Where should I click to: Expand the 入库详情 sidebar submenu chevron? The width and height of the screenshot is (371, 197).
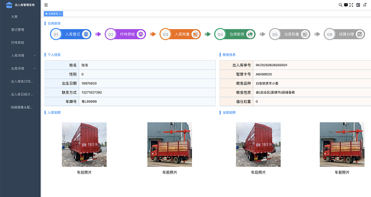(x=35, y=55)
